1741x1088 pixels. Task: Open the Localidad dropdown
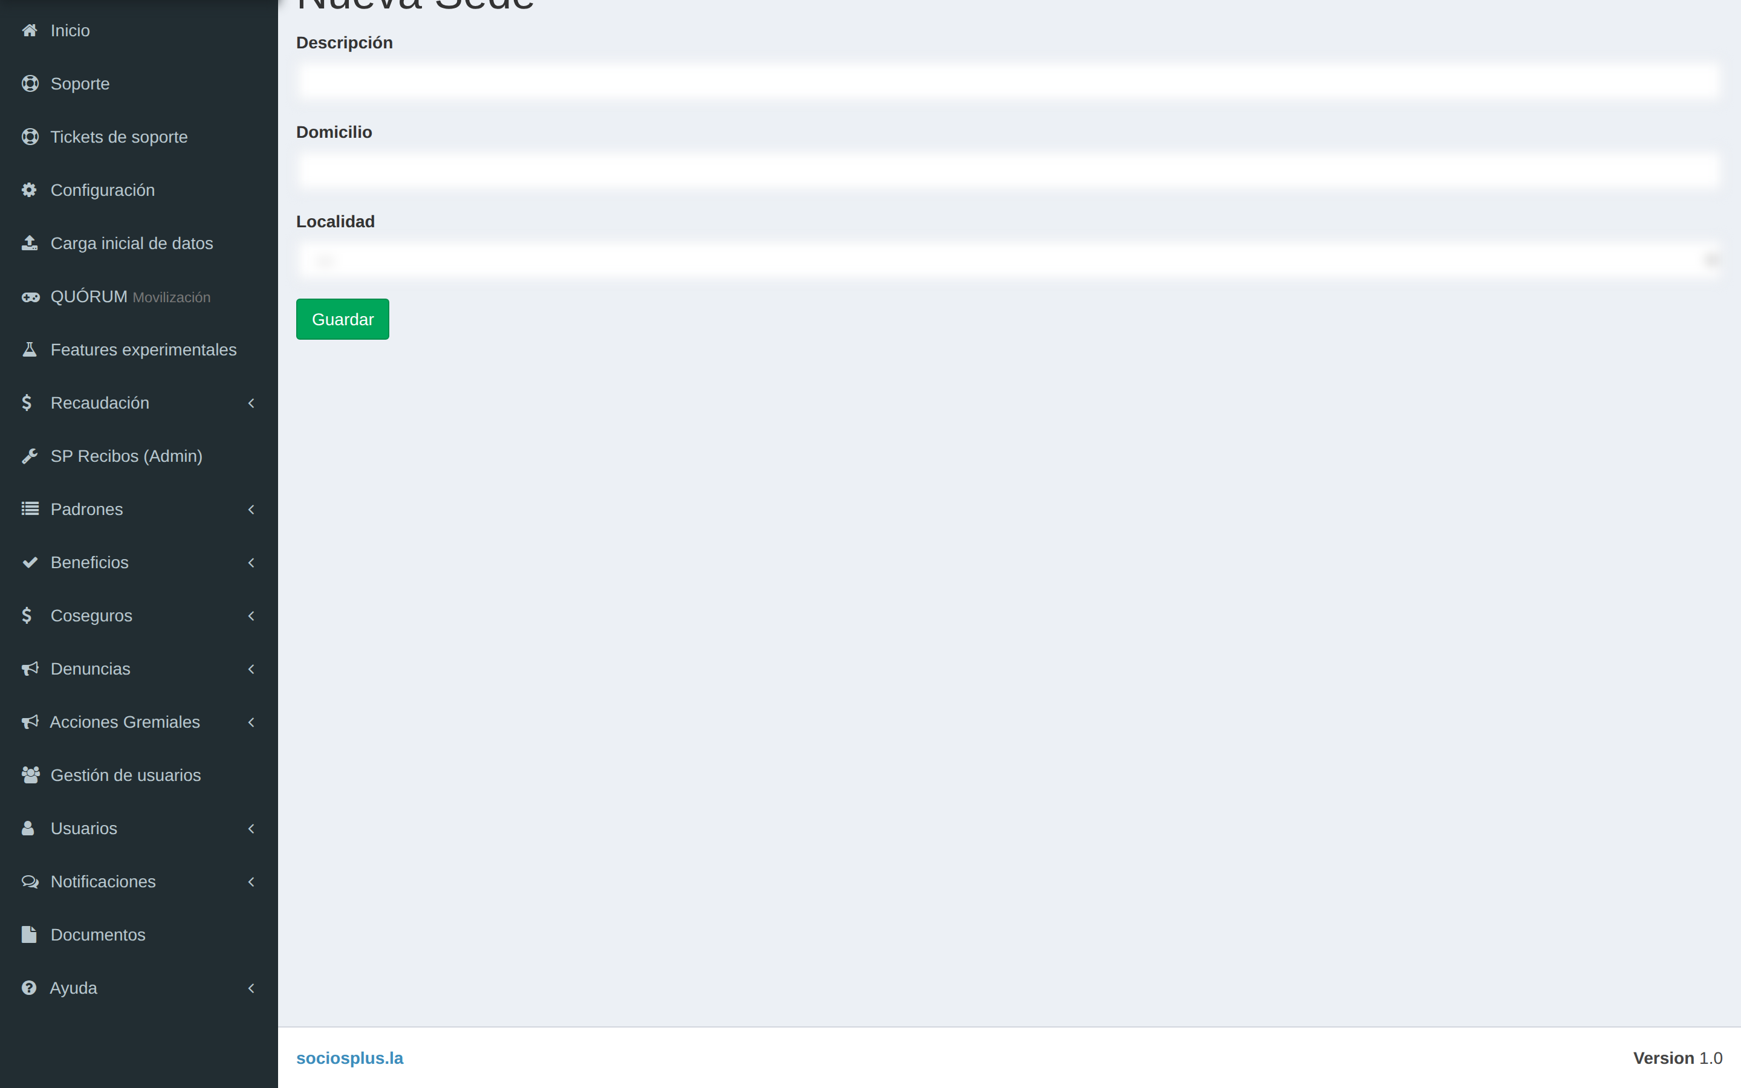click(x=1008, y=260)
